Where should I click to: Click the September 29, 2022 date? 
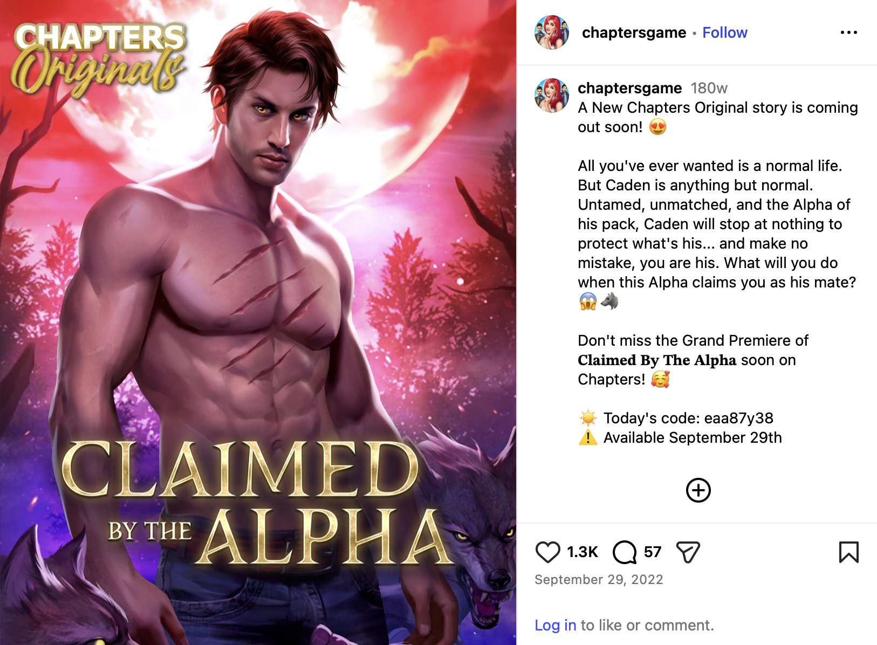point(599,580)
